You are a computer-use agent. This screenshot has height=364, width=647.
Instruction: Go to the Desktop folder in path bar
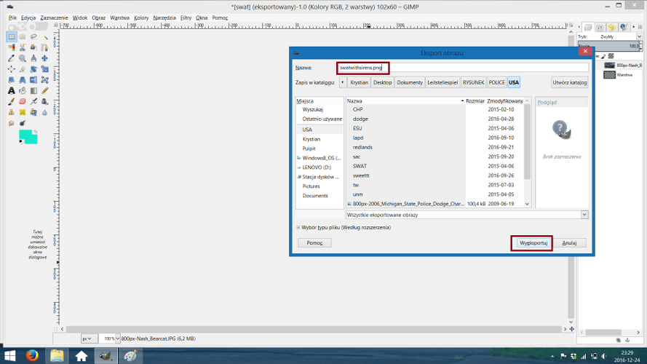coord(383,82)
